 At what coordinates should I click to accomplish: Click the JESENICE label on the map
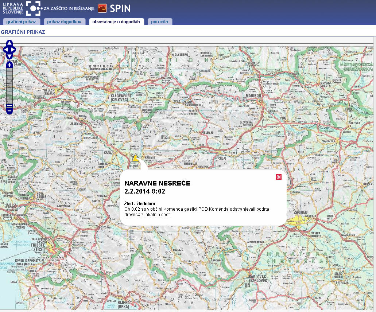point(76,124)
